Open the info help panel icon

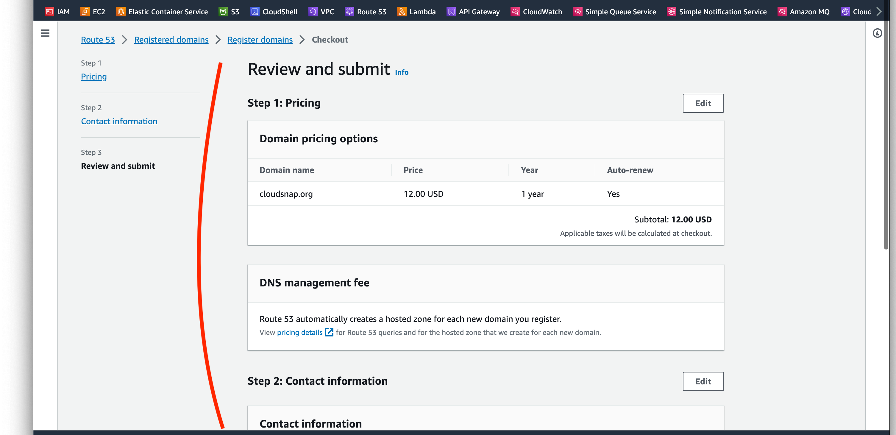tap(877, 33)
